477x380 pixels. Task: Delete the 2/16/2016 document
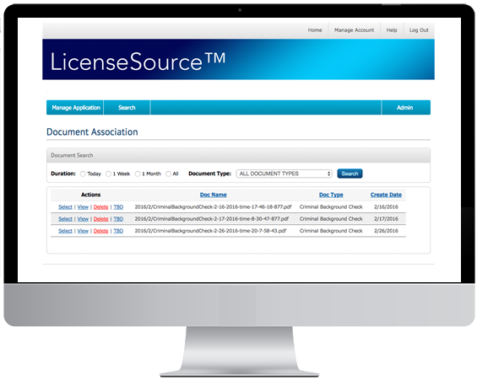(100, 207)
